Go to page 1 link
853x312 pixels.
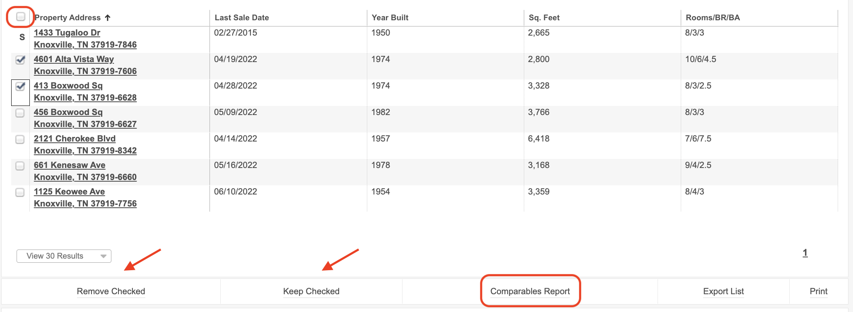(x=805, y=253)
